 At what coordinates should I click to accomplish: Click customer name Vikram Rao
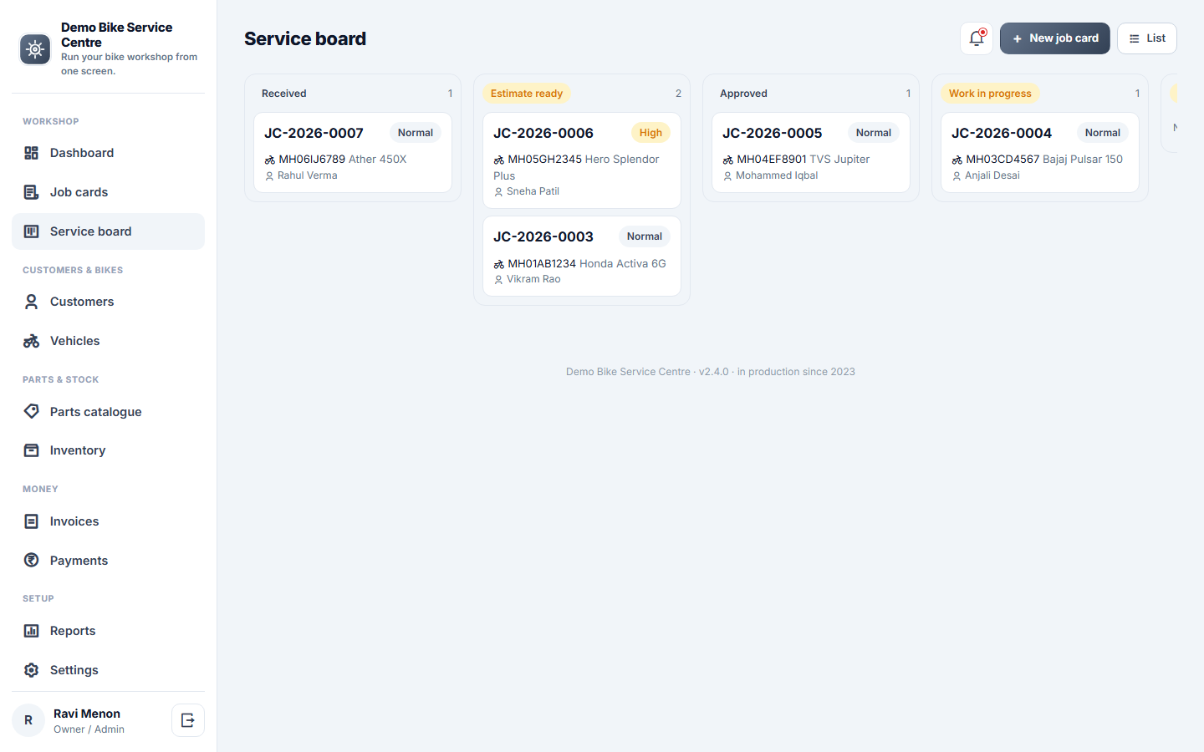533,279
